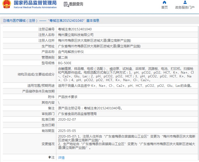Screen dimensions: 199x162
Task: Click the 国家药品监督管理局 site title
Action: (35, 3)
